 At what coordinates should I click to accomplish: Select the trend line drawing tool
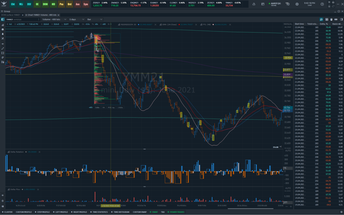3,48
